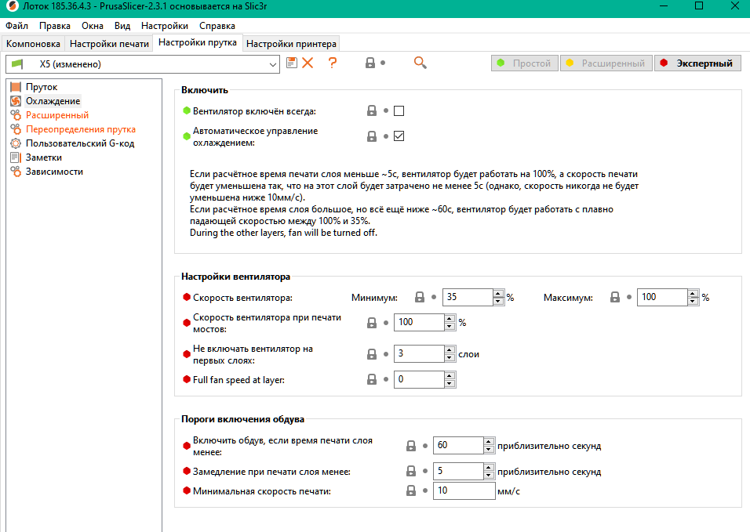Viewport: 750px width, 532px height.
Task: Click the Переопределения прутка sidebar icon
Action: (16, 129)
